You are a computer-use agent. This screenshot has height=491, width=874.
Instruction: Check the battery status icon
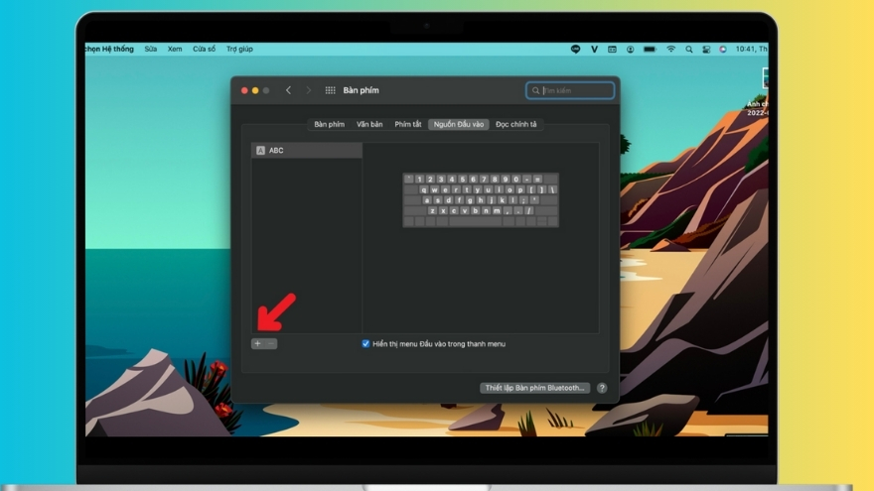(650, 49)
